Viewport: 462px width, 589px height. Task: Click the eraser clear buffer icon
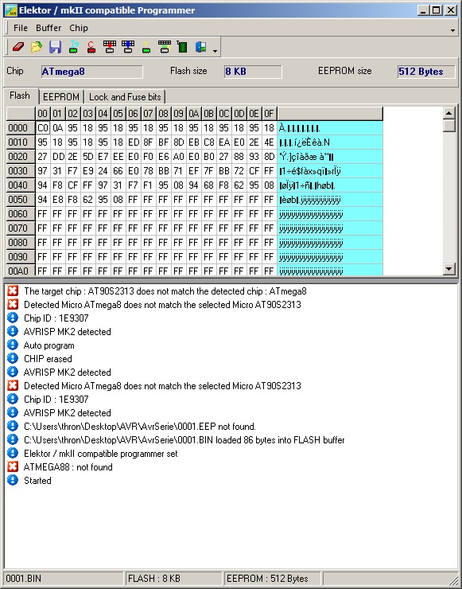(x=18, y=47)
